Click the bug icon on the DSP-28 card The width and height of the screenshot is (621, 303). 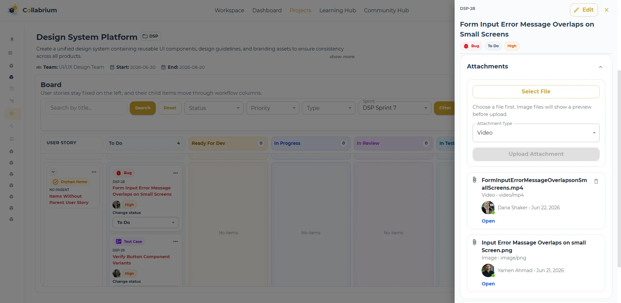coord(118,173)
